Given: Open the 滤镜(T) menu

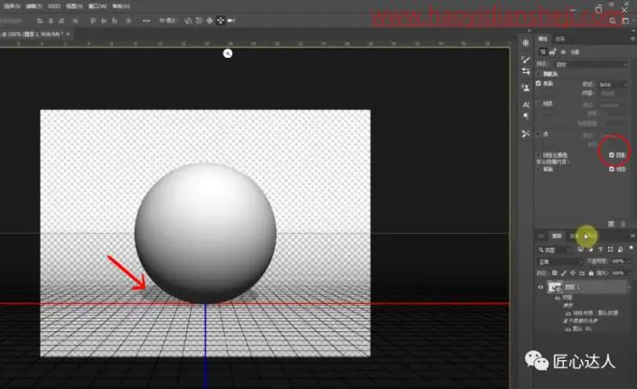Looking at the screenshot, I should pos(33,6).
